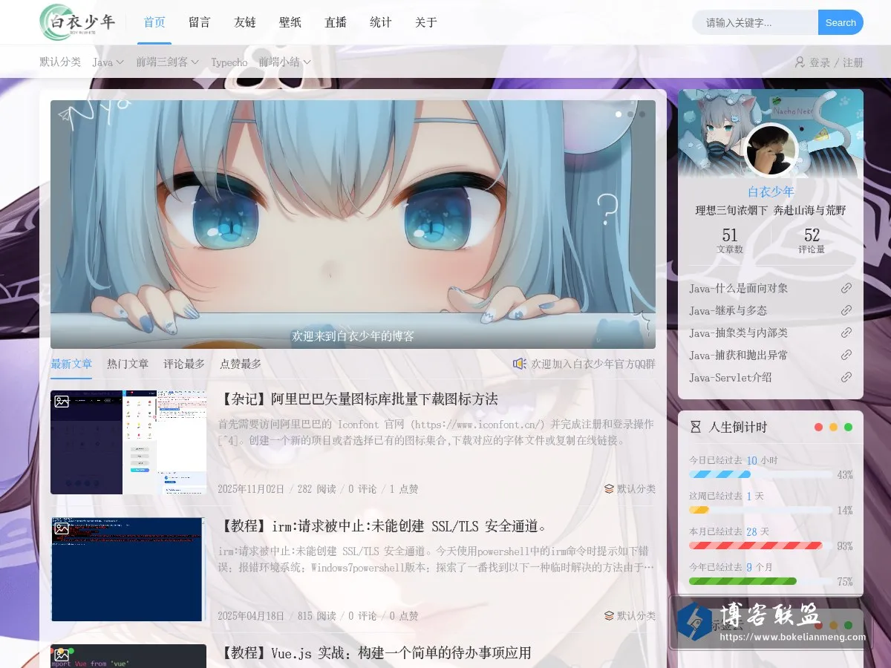The width and height of the screenshot is (891, 668).
Task: Select the hourglass icon beside 人生倒计时
Action: 696,427
